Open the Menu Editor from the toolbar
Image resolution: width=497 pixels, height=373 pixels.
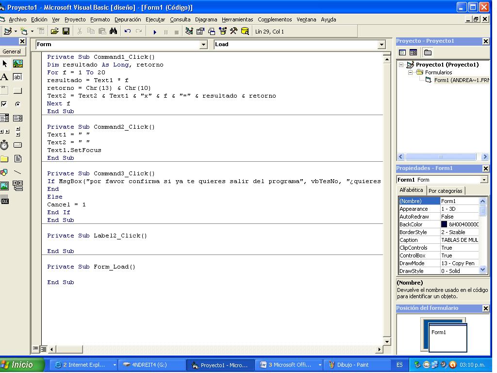pyautogui.click(x=41, y=31)
